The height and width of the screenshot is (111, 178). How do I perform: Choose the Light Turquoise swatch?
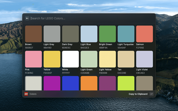coord(126,34)
